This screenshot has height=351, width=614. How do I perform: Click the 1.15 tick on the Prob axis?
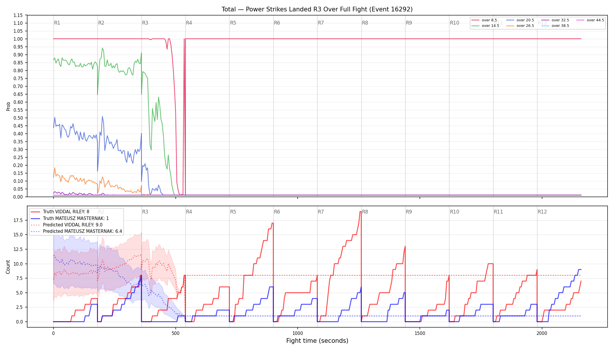pyautogui.click(x=18, y=15)
